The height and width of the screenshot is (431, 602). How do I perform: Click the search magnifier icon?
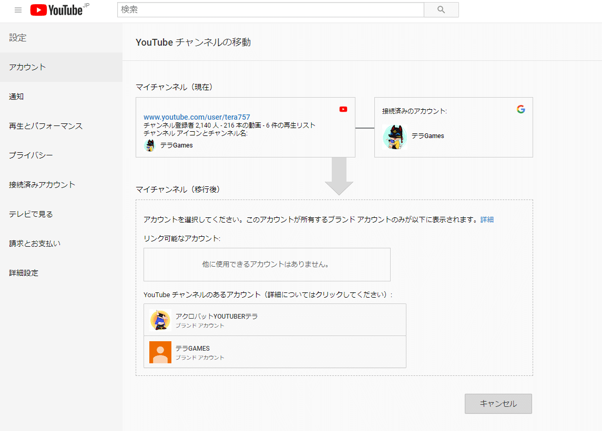[x=441, y=9]
